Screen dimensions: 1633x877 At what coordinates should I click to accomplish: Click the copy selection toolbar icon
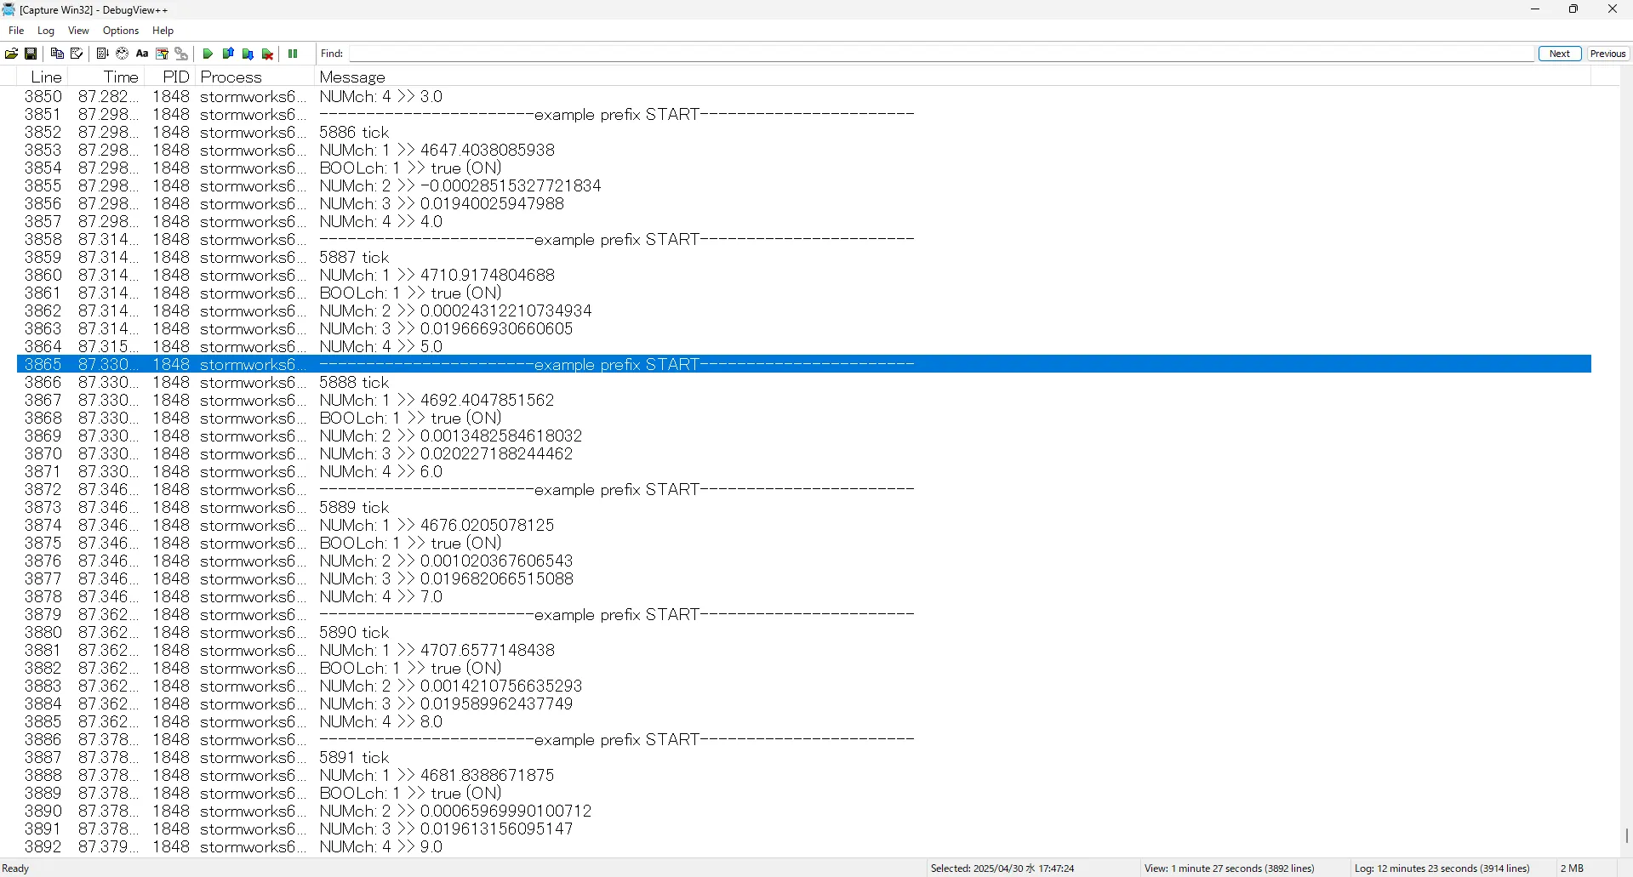click(57, 54)
